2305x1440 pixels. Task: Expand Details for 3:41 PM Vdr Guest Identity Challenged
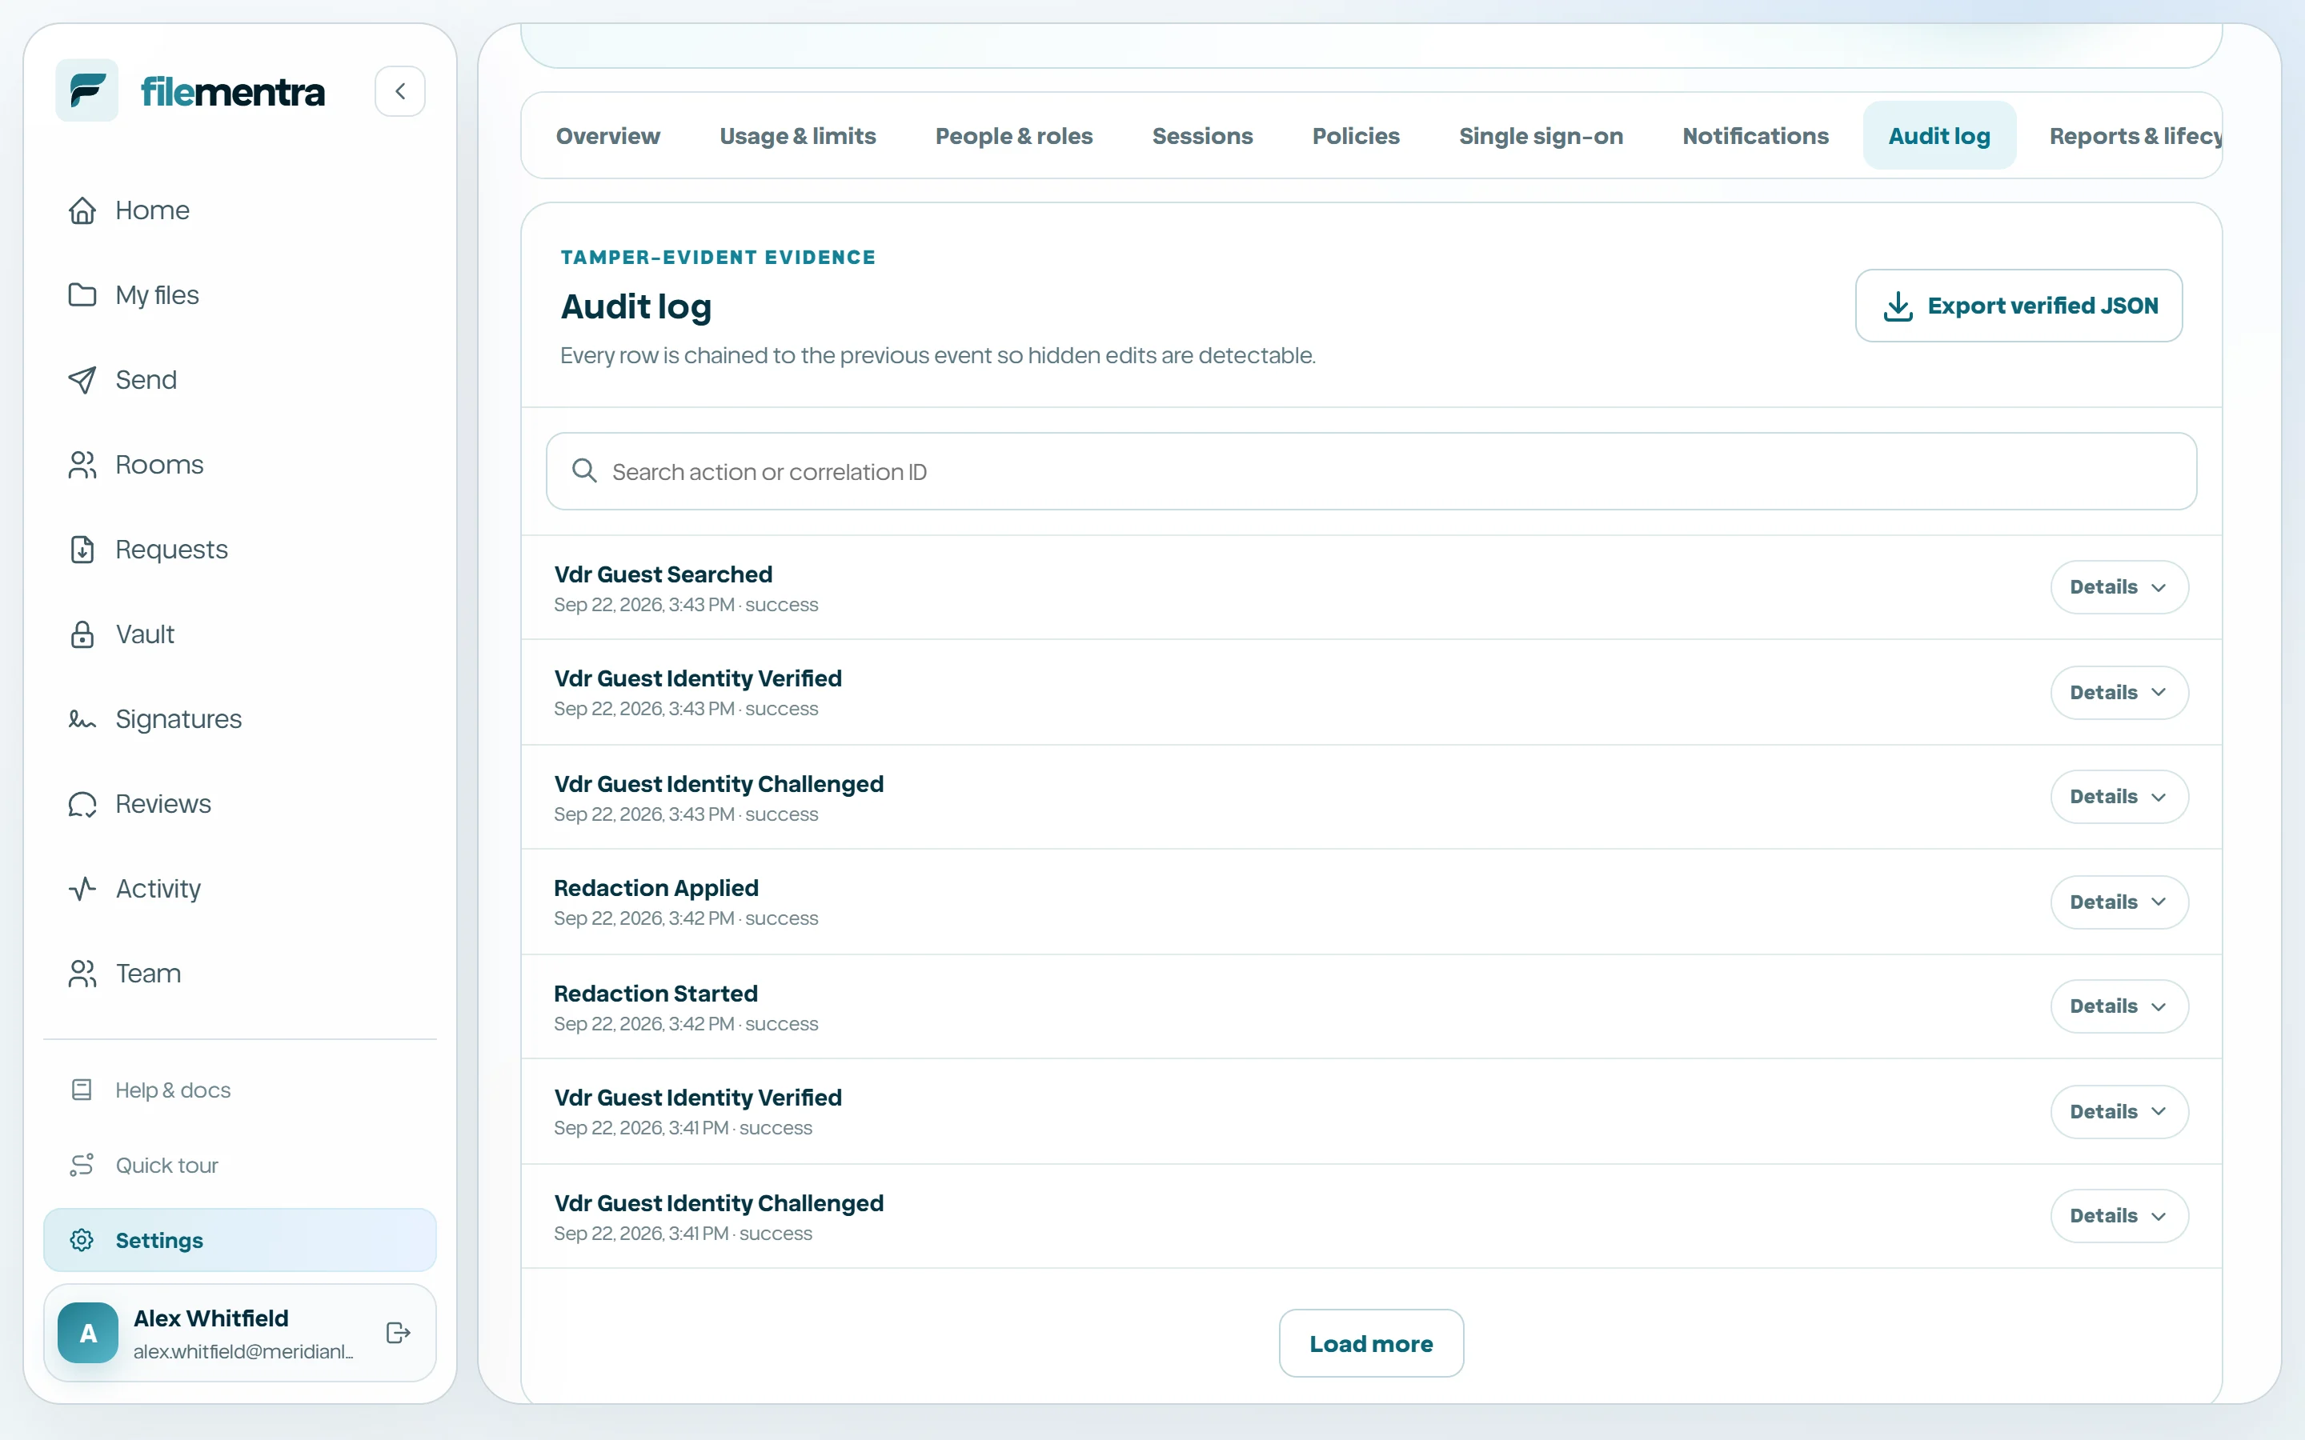point(2119,1215)
